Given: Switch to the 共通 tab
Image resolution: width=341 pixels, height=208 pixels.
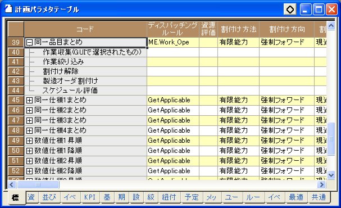Looking at the screenshot, I should point(319,197).
